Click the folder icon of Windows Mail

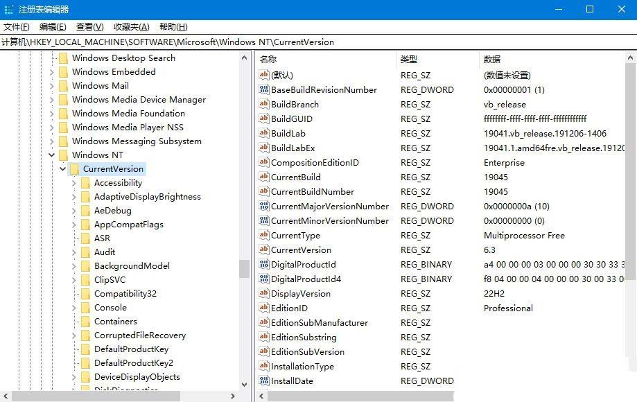pos(63,86)
